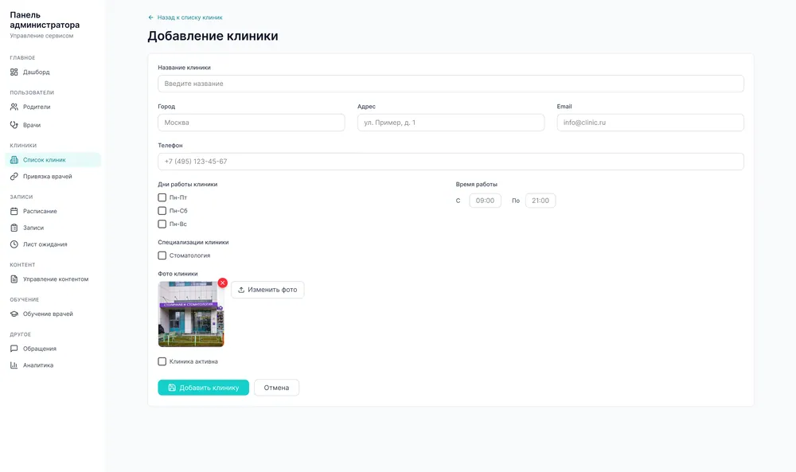
Task: Click Обучение врачей graduation cap icon
Action: [14, 314]
